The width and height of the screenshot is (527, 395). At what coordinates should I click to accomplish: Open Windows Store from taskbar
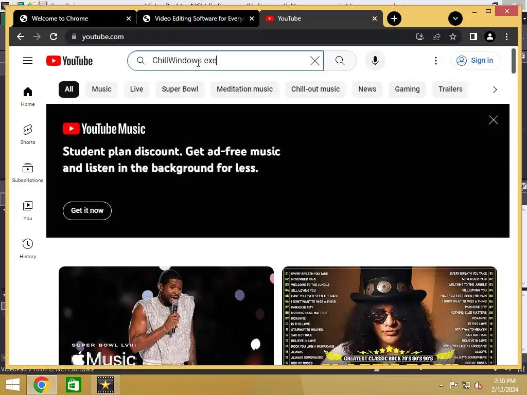(73, 385)
